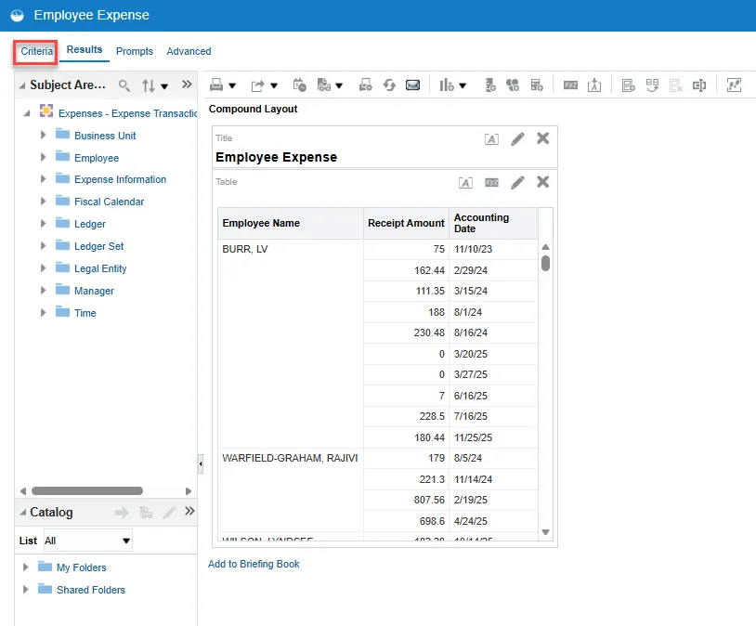Click the chevrons button in Catalog header
This screenshot has height=626, width=756.
pos(189,511)
